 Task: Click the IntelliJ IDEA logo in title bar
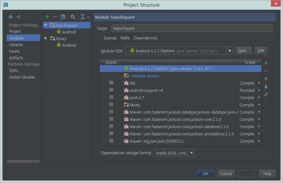[6, 5]
